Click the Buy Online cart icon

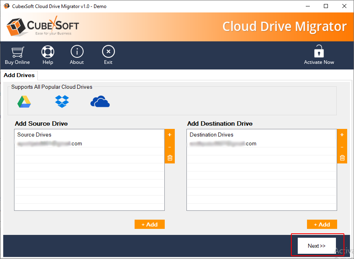click(x=17, y=52)
